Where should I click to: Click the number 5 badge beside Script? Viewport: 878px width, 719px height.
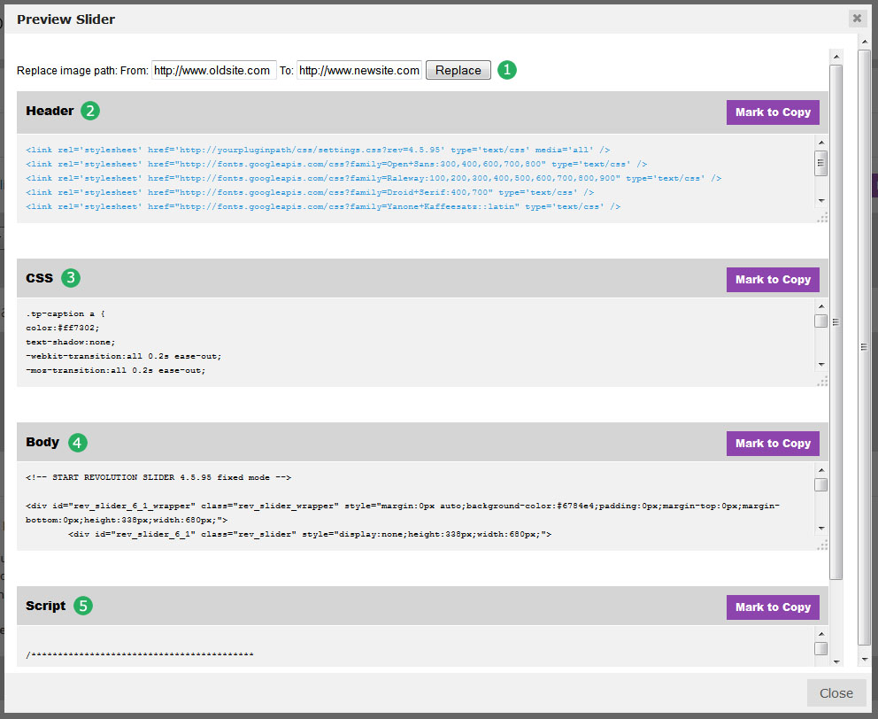click(83, 606)
